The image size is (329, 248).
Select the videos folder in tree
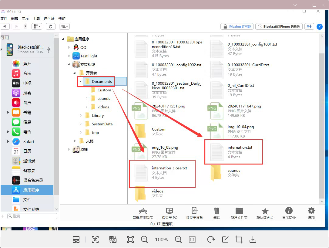(100, 107)
